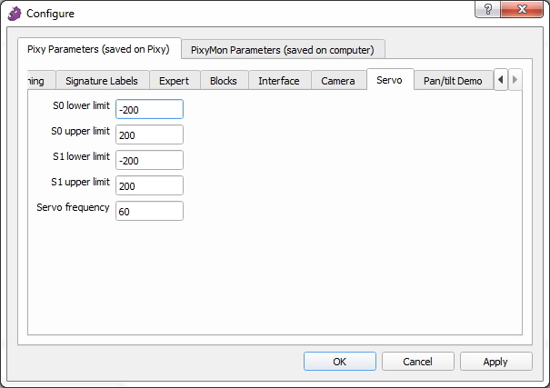Select the S1 lower limit field
This screenshot has height=388, width=550.
click(x=149, y=160)
